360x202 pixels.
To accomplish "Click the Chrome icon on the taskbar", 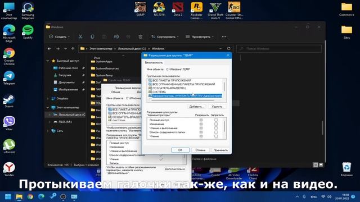I will (30, 196).
